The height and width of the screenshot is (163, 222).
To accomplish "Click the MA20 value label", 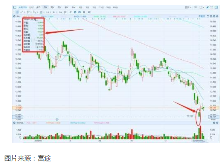I will point(80,17).
